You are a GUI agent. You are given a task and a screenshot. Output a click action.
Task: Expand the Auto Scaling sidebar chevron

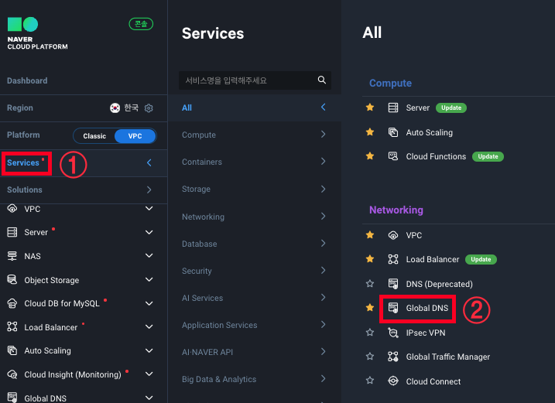tap(149, 350)
